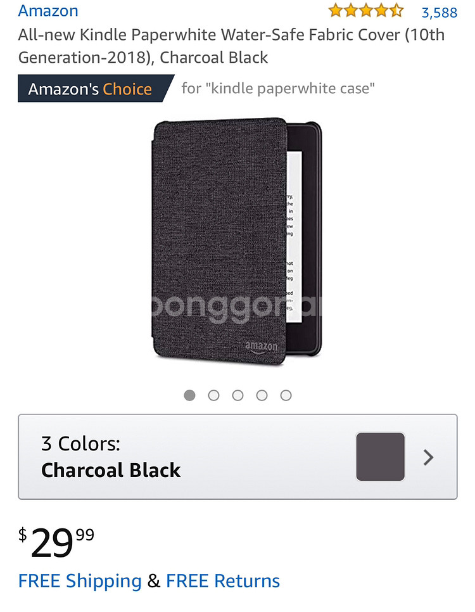Open the Amazon brand link
Screen dimensions: 475x612
point(48,11)
